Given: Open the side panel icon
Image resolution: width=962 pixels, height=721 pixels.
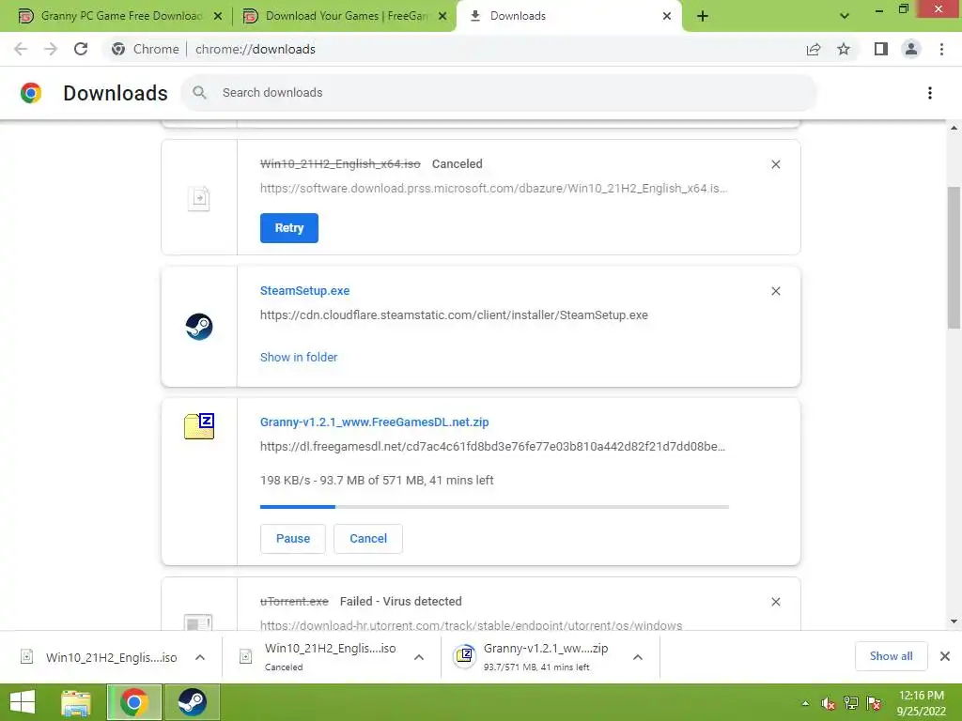Looking at the screenshot, I should tap(881, 49).
